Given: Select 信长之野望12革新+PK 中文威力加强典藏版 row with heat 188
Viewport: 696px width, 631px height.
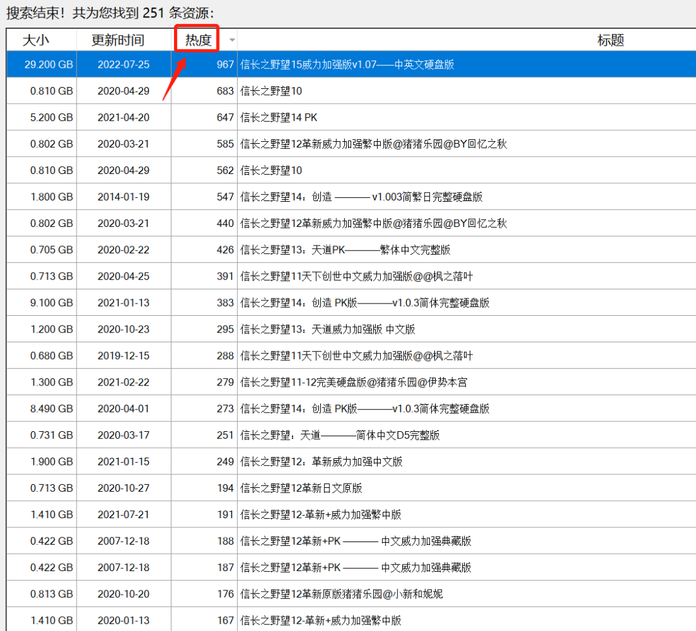Looking at the screenshot, I should pyautogui.click(x=351, y=541).
